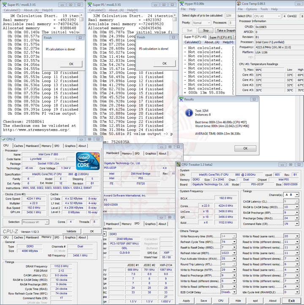Click the Start button in Hyper PI
304x305 pixels.
[x=190, y=30]
